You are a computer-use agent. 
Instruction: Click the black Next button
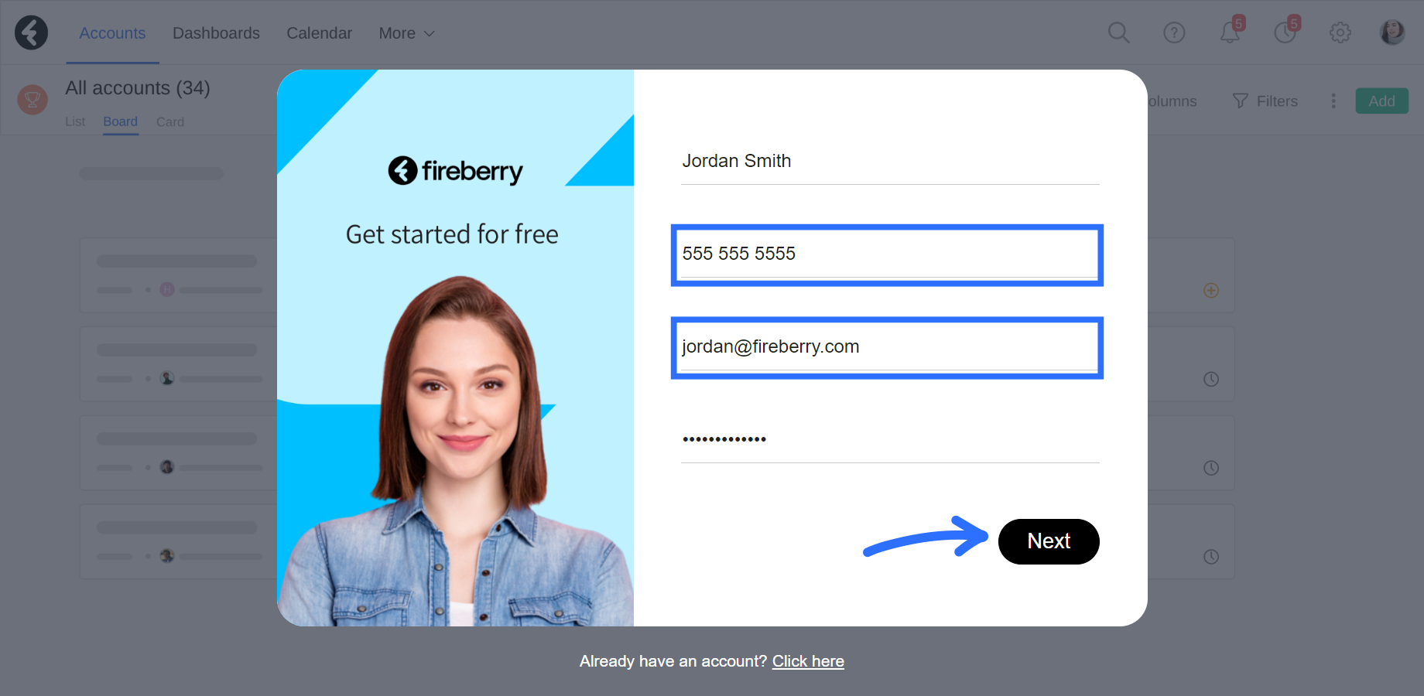pyautogui.click(x=1049, y=541)
